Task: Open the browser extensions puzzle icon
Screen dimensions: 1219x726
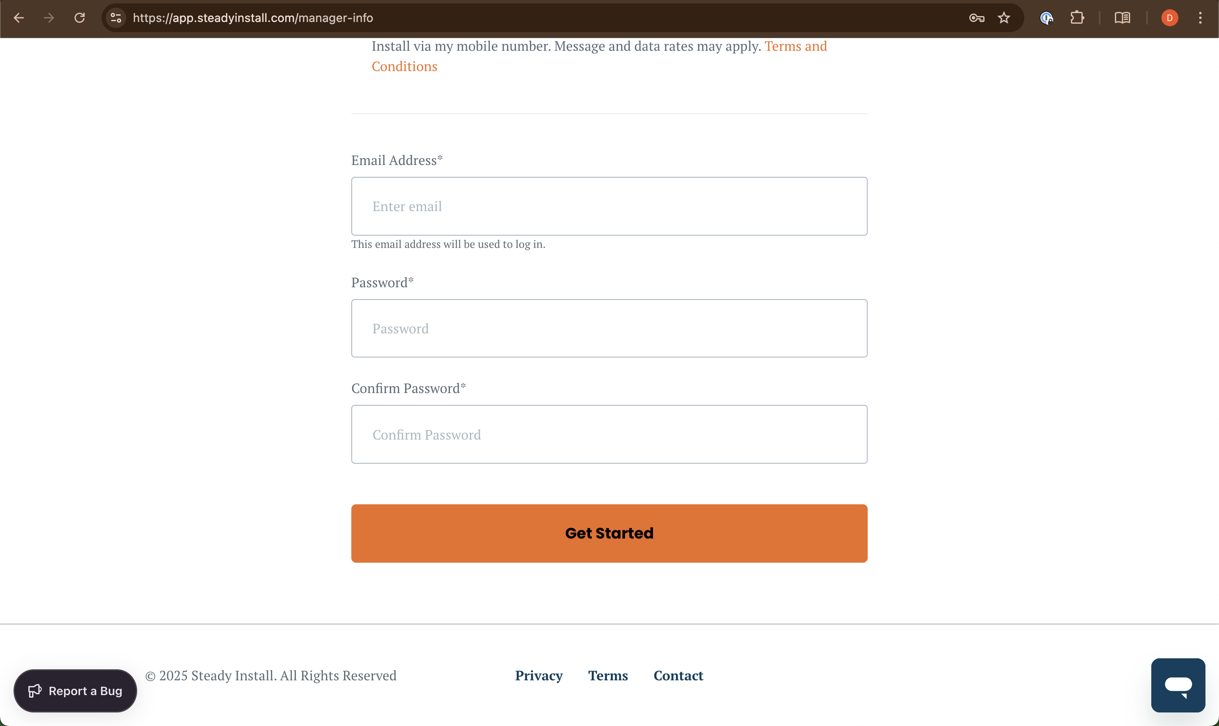Action: tap(1077, 18)
